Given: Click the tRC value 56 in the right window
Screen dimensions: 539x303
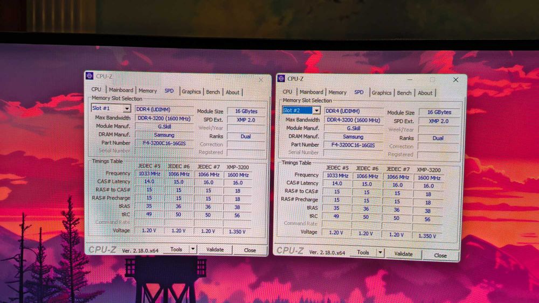Looking at the screenshot, I should pyautogui.click(x=427, y=219).
